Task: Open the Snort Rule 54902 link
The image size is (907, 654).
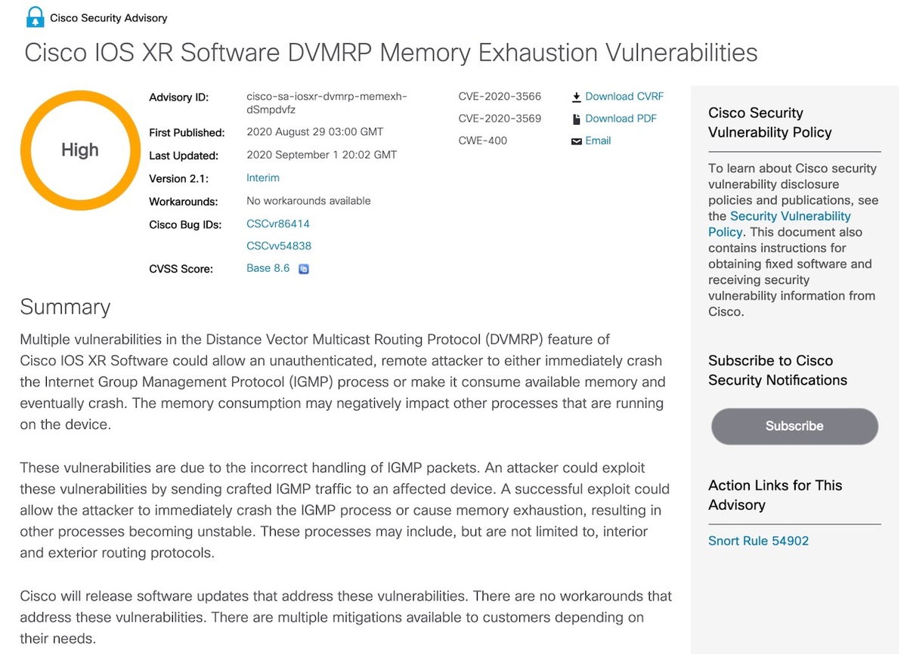Action: tap(758, 541)
